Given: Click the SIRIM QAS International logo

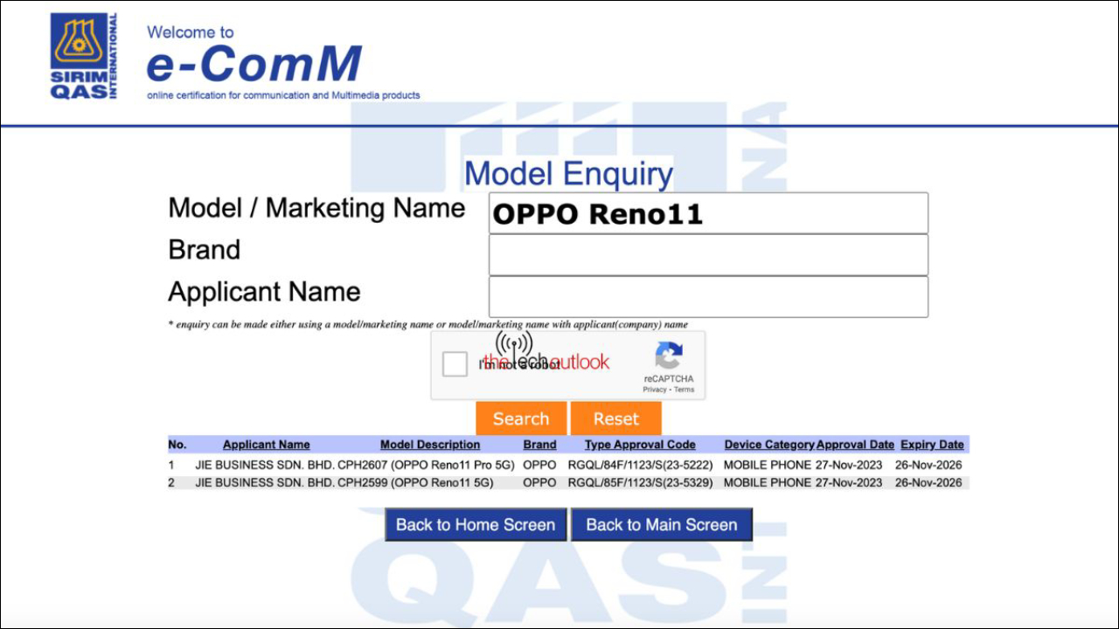Looking at the screenshot, I should 84,57.
